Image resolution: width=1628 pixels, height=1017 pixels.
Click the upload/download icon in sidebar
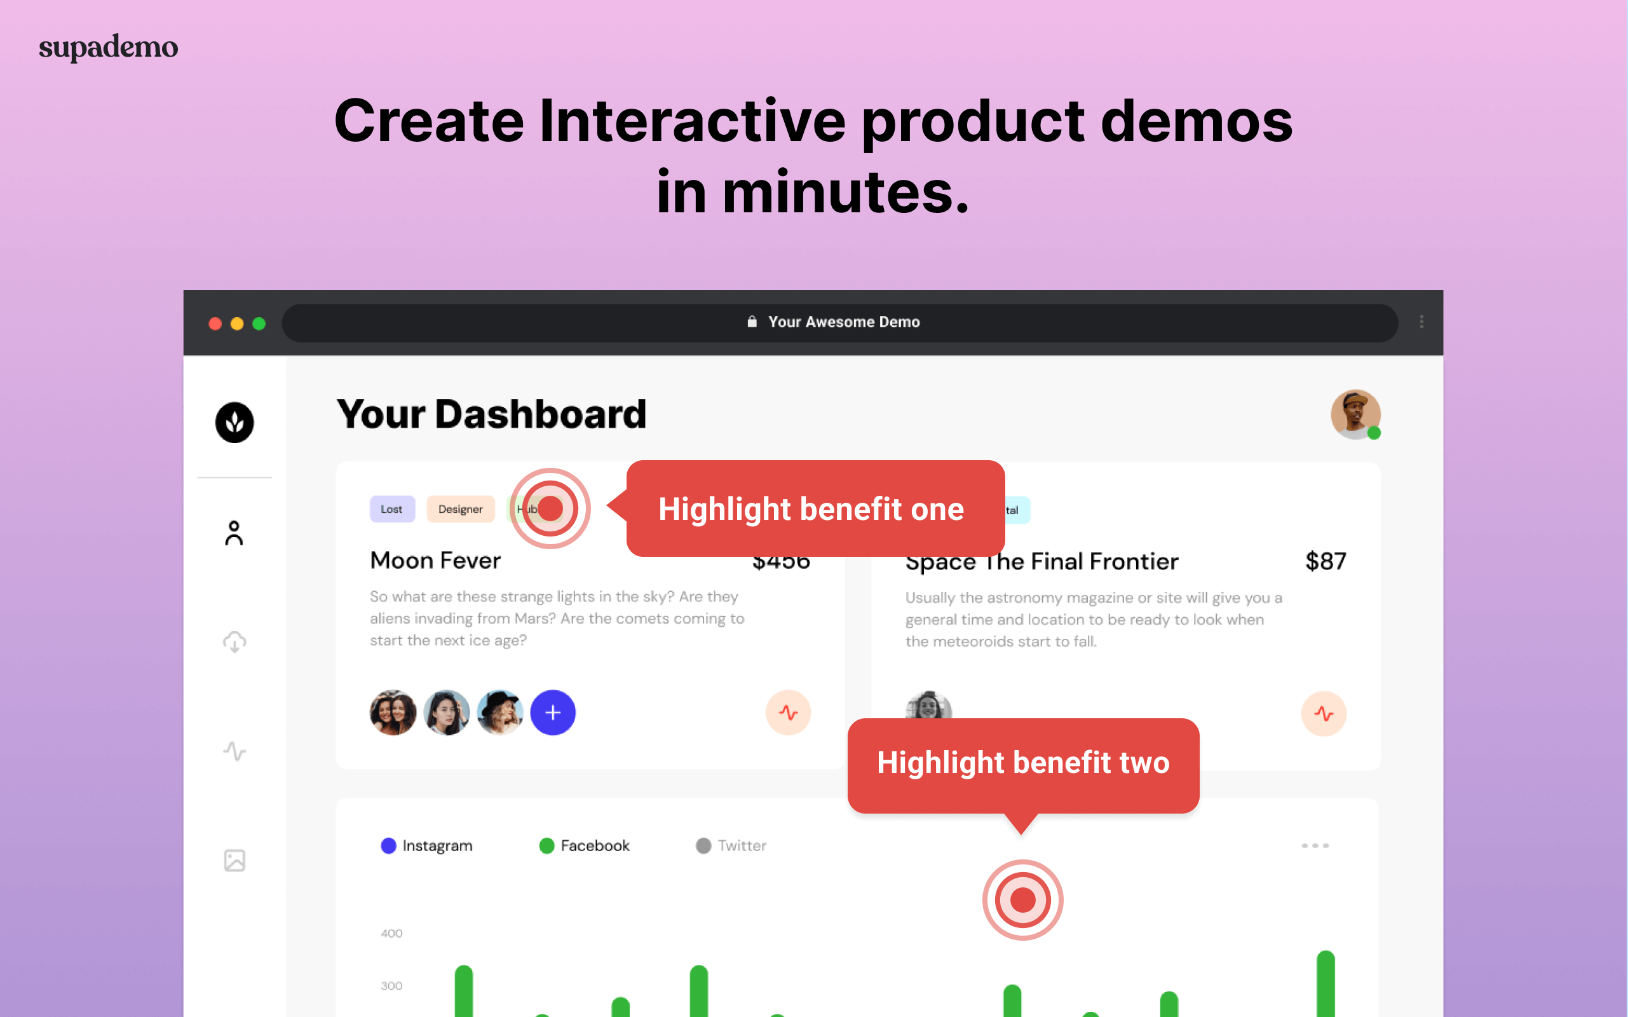click(234, 643)
